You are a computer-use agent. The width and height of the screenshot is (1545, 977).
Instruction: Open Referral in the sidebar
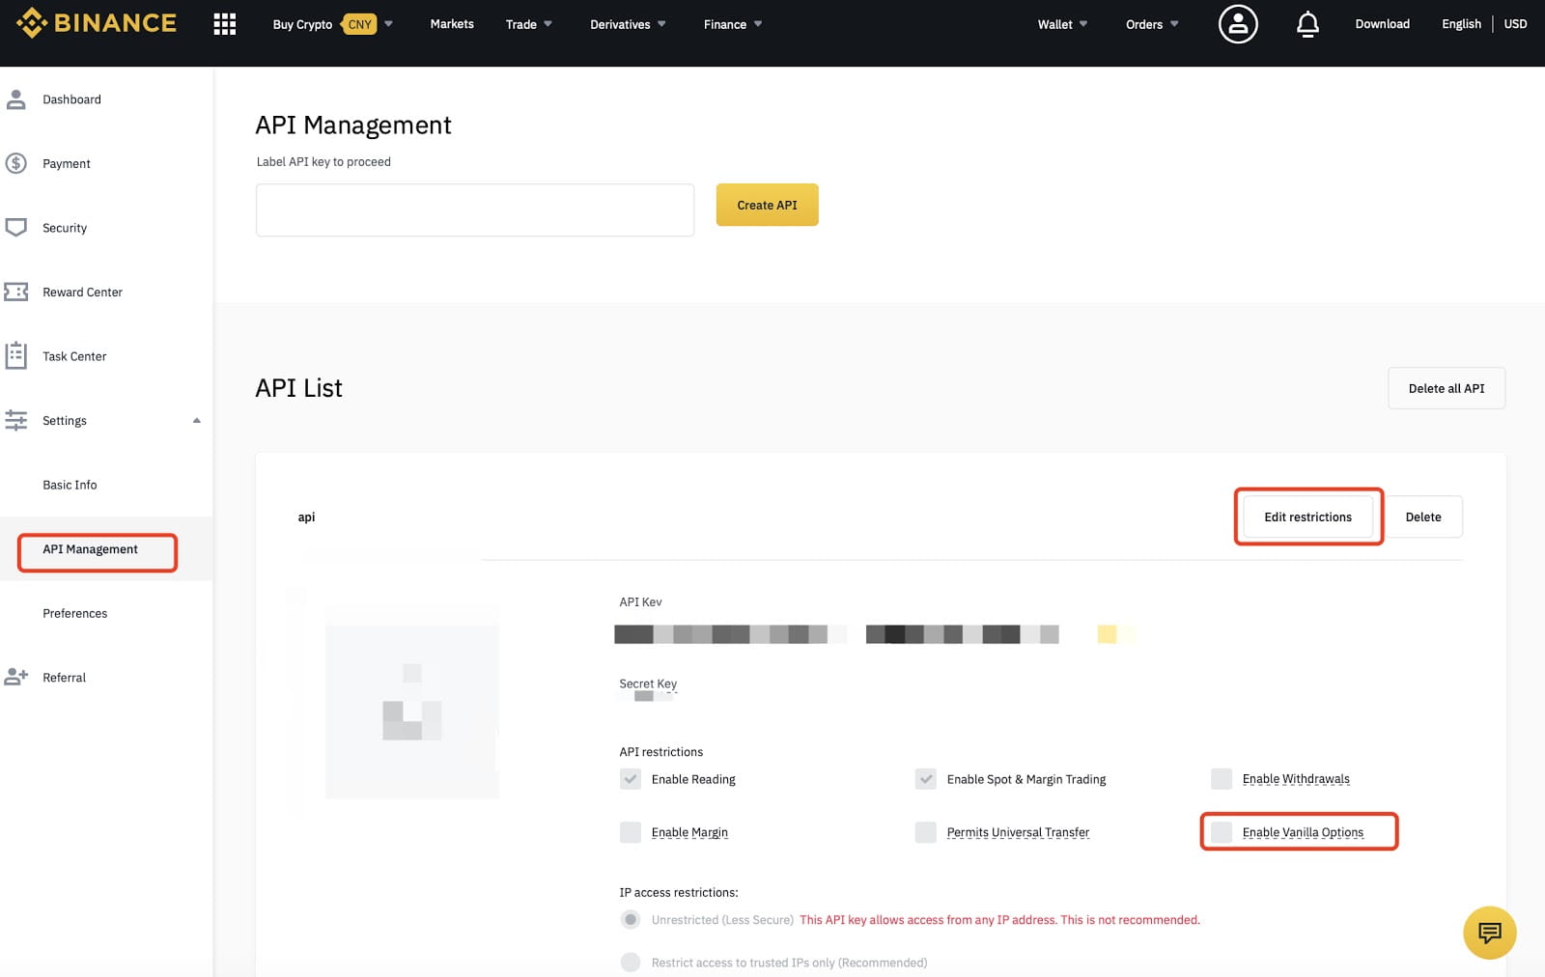click(x=64, y=678)
